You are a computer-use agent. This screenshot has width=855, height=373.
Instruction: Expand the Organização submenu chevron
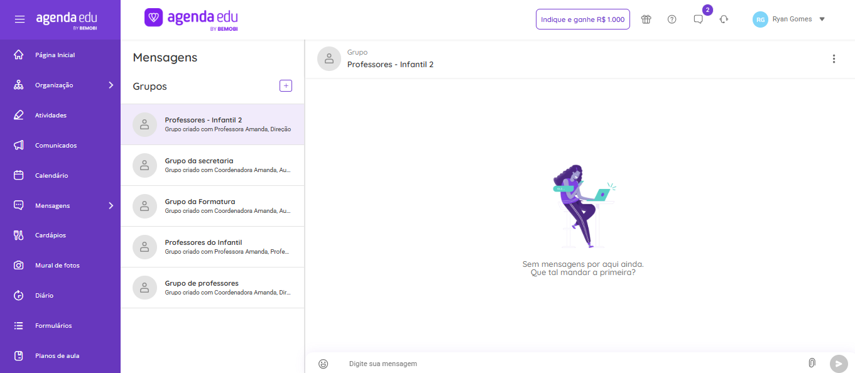(111, 85)
